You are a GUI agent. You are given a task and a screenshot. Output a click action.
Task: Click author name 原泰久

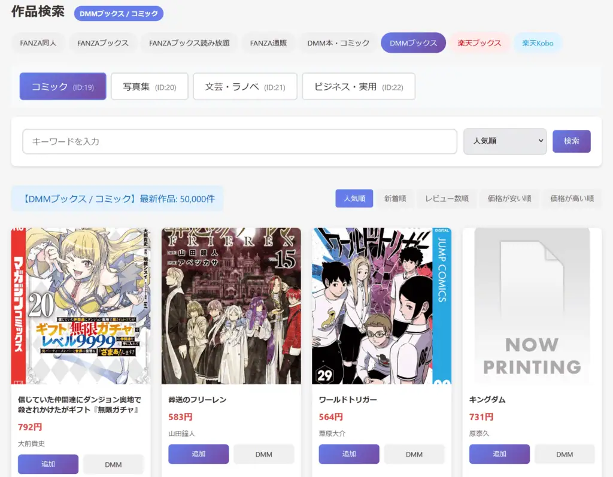pos(480,433)
